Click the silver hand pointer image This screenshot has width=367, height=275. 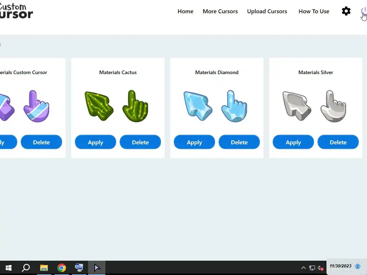coord(333,106)
